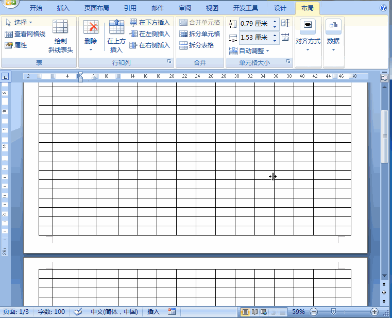Click the proofing check status icon

point(78,312)
